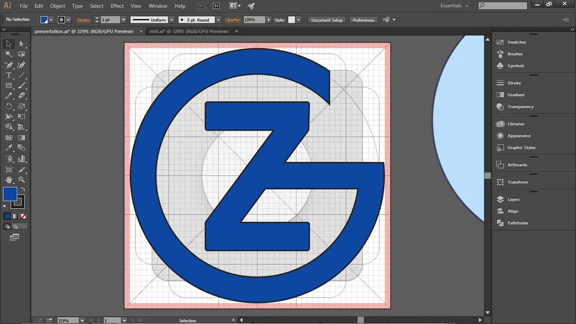Screen dimensions: 576x324
Task: Click the search field in title bar
Action: [503, 6]
